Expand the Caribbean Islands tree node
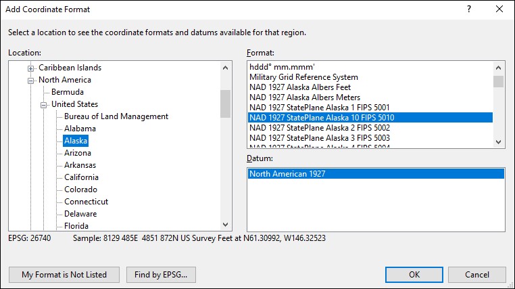The width and height of the screenshot is (515, 289). pos(30,68)
